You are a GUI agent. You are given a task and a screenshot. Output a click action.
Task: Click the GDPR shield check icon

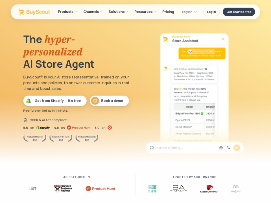point(25,120)
